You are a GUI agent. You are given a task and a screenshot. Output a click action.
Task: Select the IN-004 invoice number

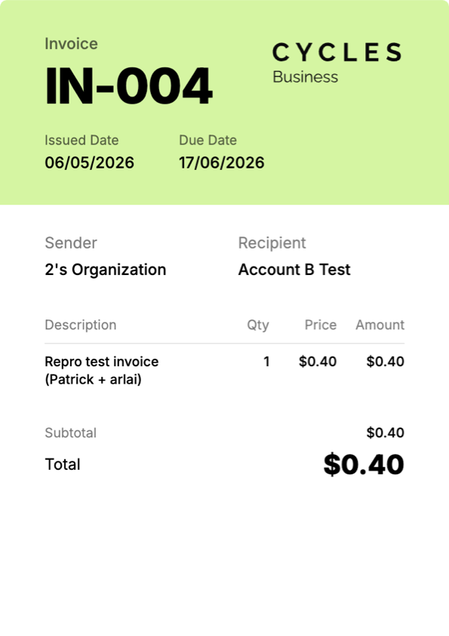[x=128, y=86]
